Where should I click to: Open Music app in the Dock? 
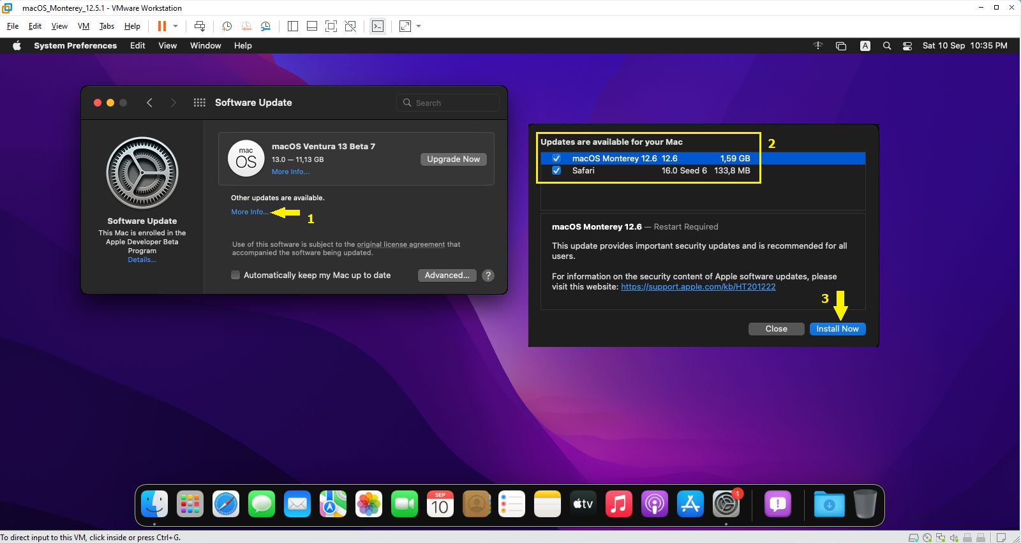coord(619,504)
